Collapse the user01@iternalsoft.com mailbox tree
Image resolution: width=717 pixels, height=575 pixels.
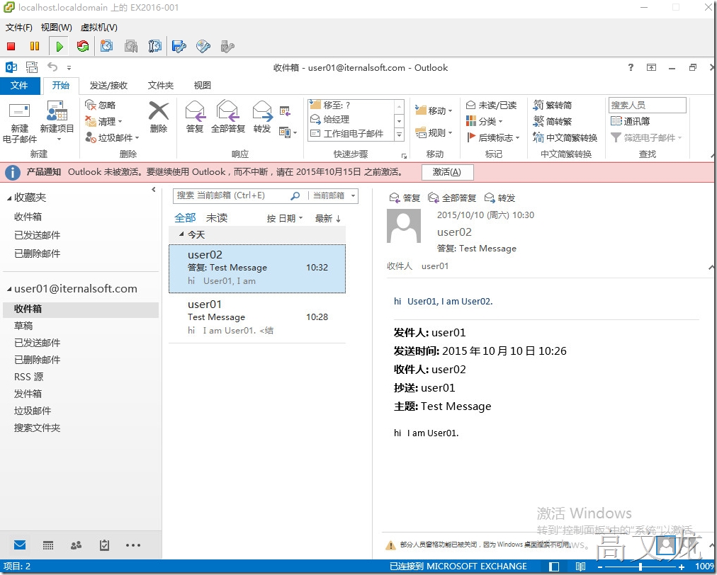tap(9, 289)
